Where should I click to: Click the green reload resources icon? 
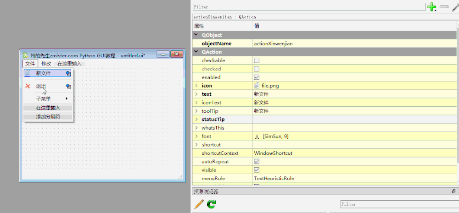(211, 204)
